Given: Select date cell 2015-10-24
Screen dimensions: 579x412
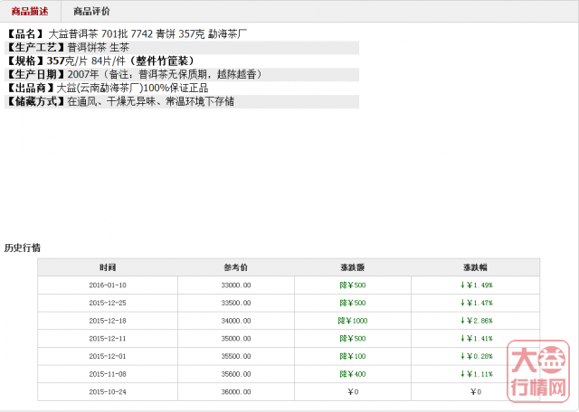Looking at the screenshot, I should 108,392.
